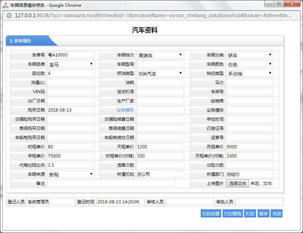Open 打印预览 print preview
Image resolution: width=303 pixels, height=233 pixels.
(x=233, y=214)
